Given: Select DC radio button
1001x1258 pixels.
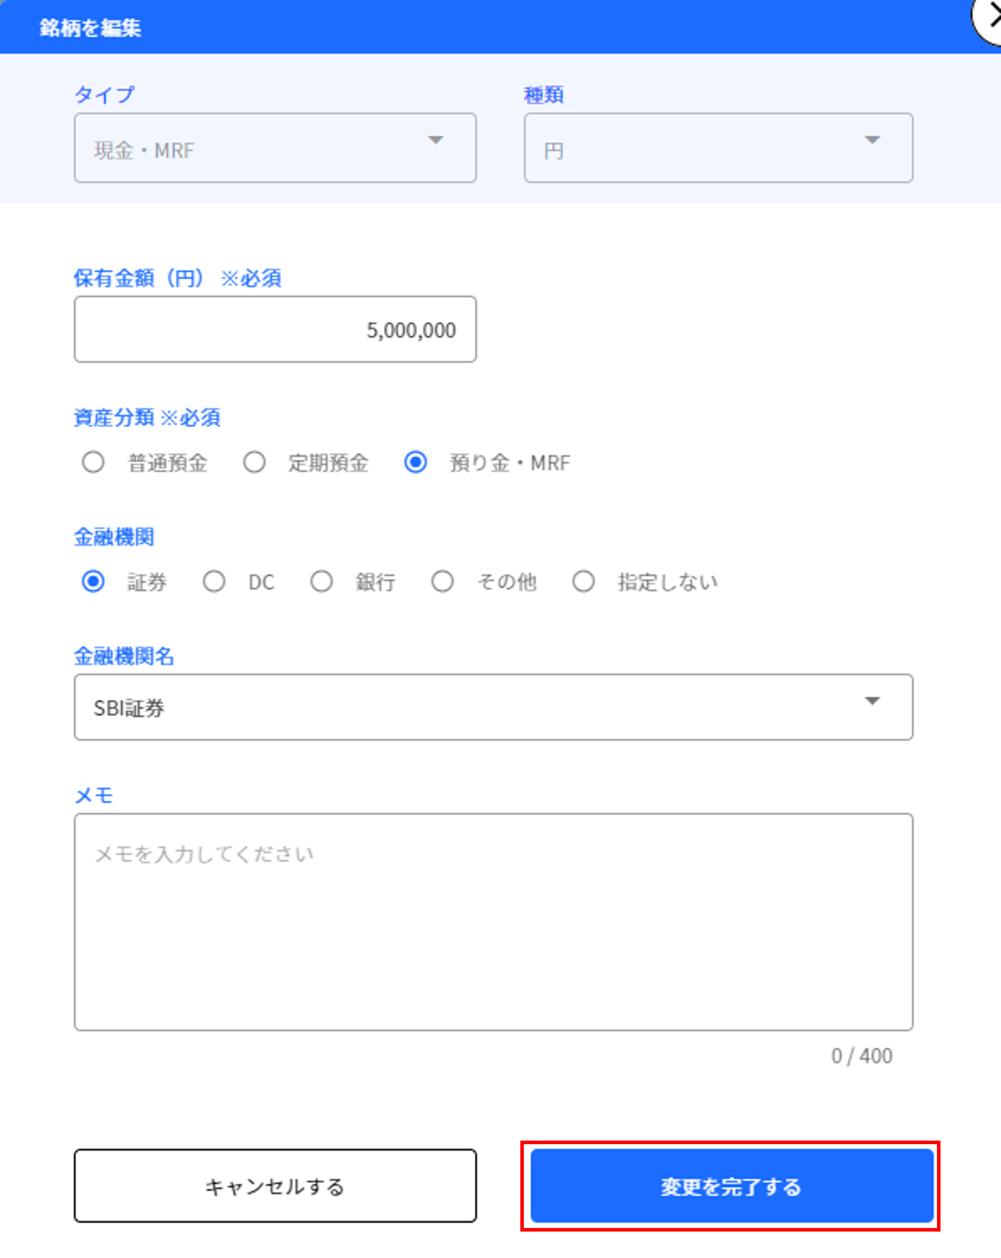Looking at the screenshot, I should pos(214,582).
